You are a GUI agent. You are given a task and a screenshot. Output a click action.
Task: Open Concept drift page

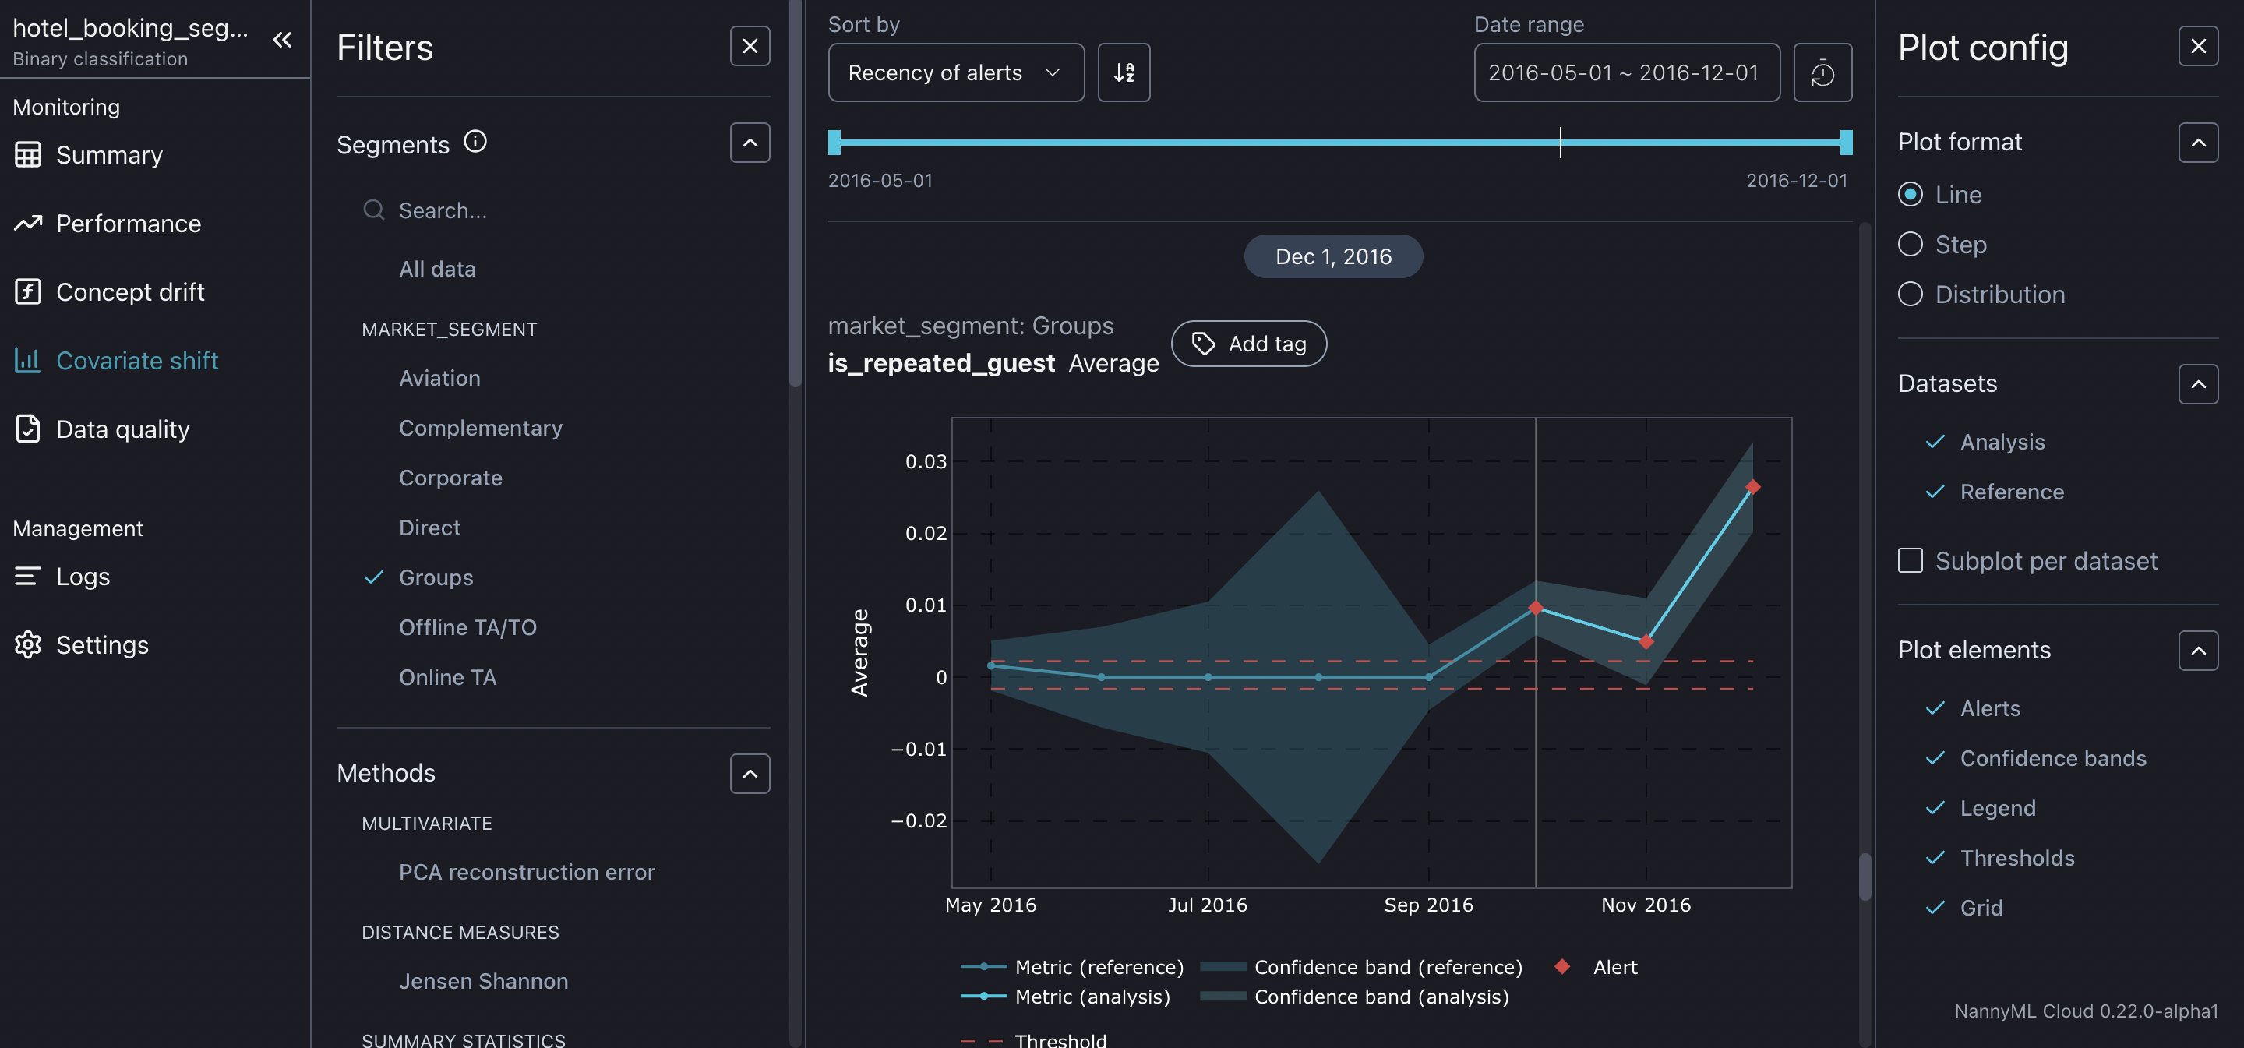[130, 292]
